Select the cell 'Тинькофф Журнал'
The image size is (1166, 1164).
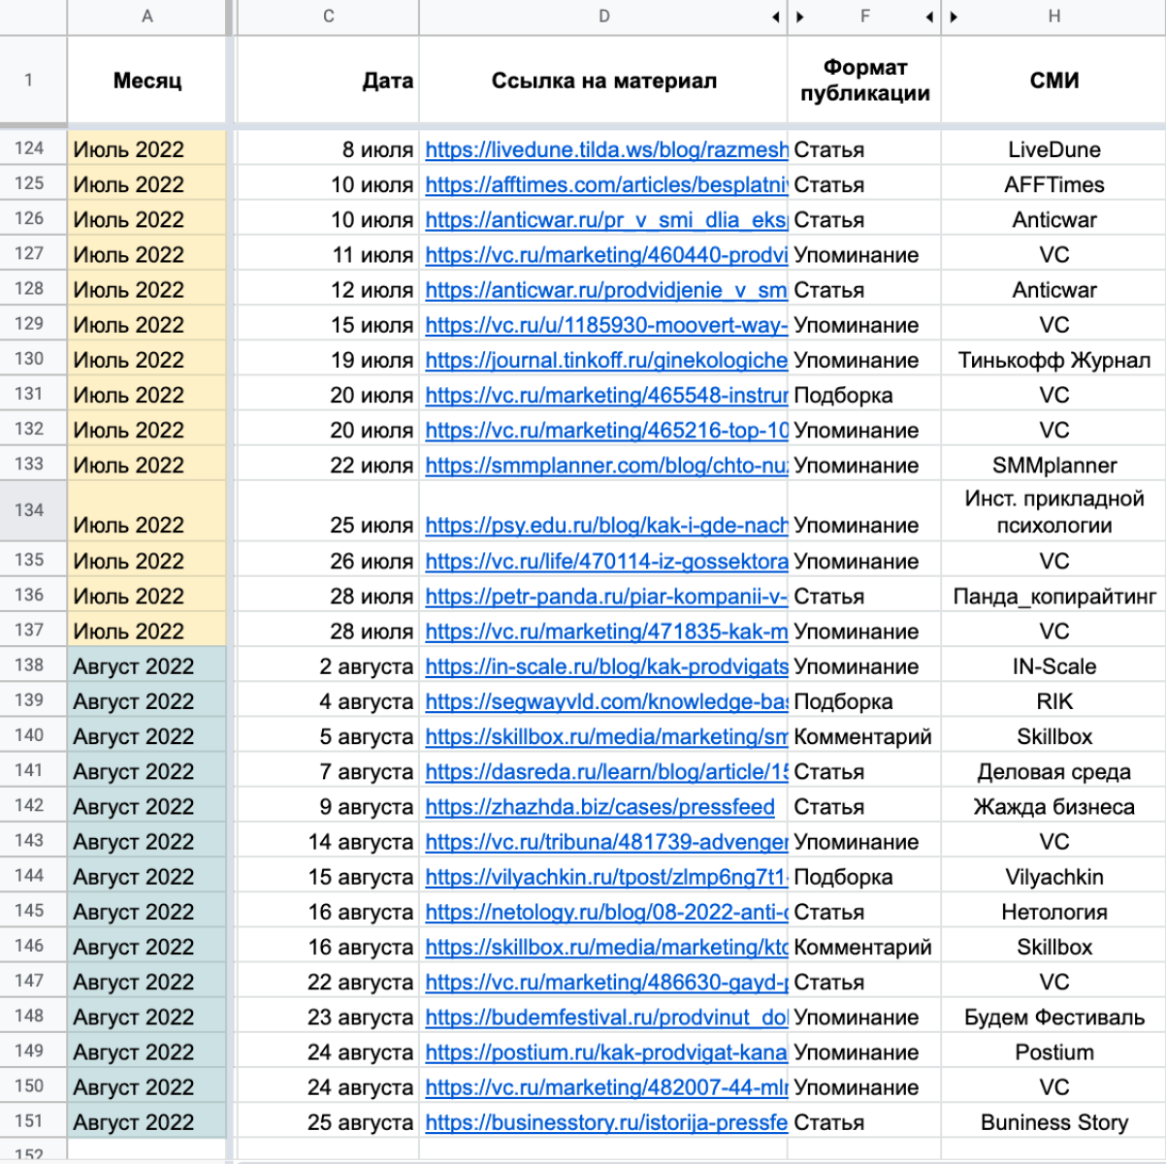1054,360
